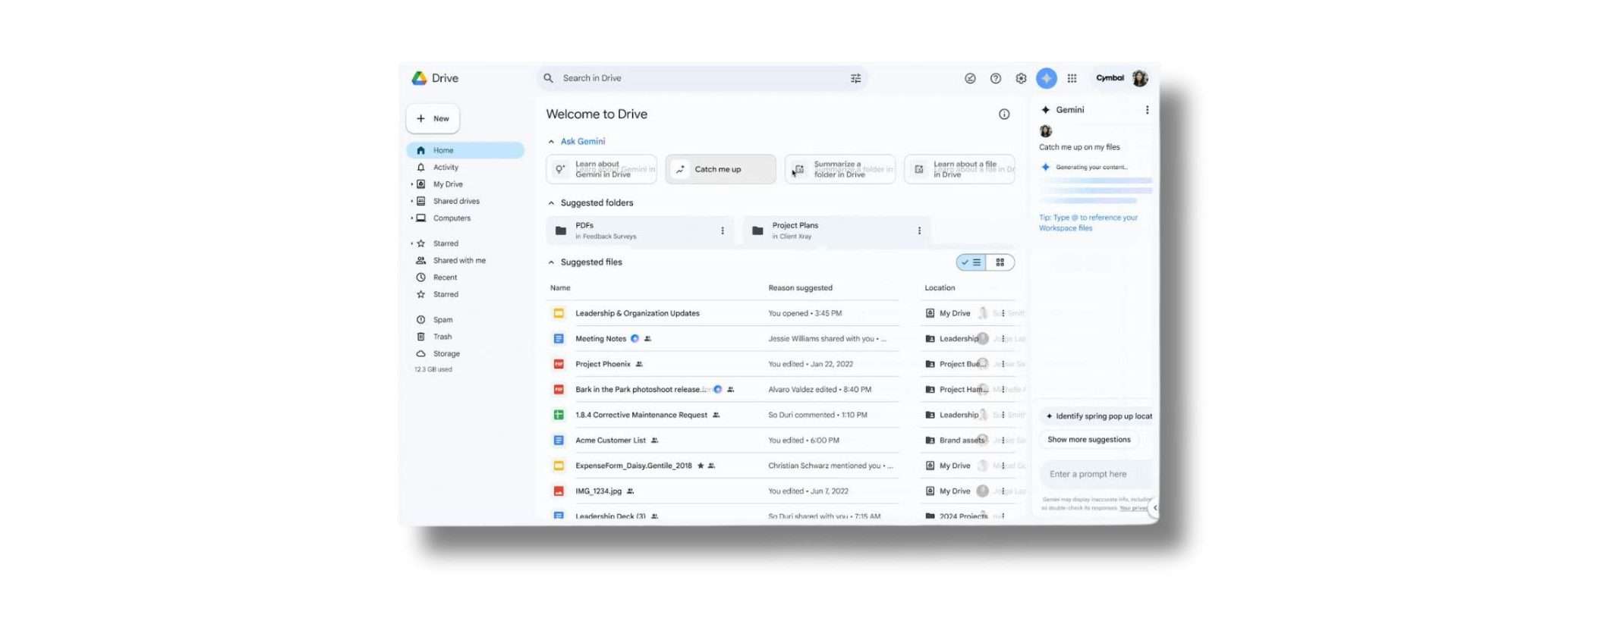Collapse the Suggested files section
The width and height of the screenshot is (1609, 643).
pos(551,262)
